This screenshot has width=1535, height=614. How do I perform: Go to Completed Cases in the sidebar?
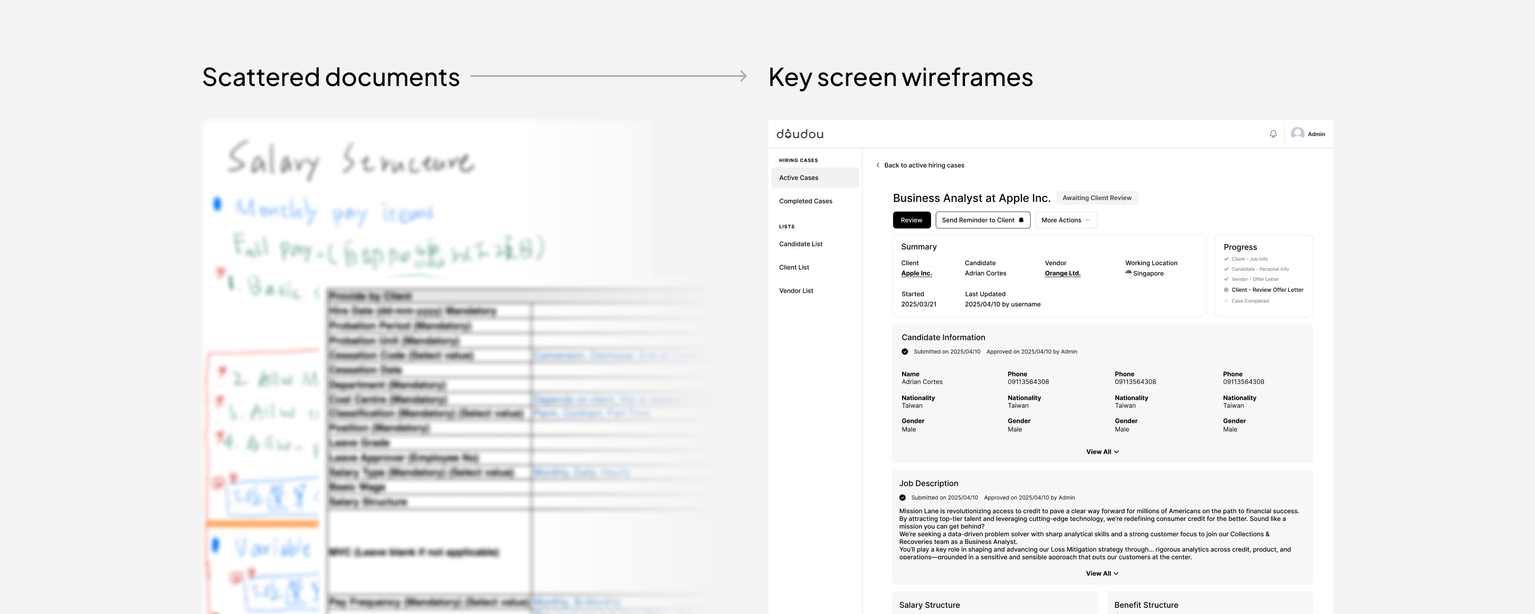[x=806, y=201]
